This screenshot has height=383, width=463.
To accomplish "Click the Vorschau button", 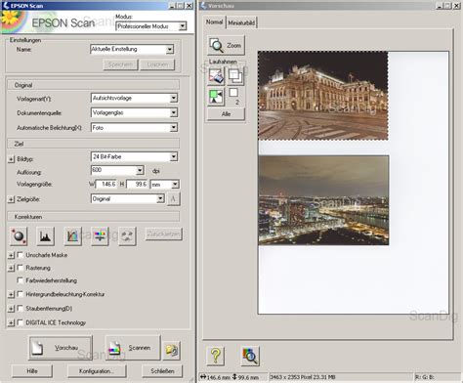I will click(x=61, y=348).
